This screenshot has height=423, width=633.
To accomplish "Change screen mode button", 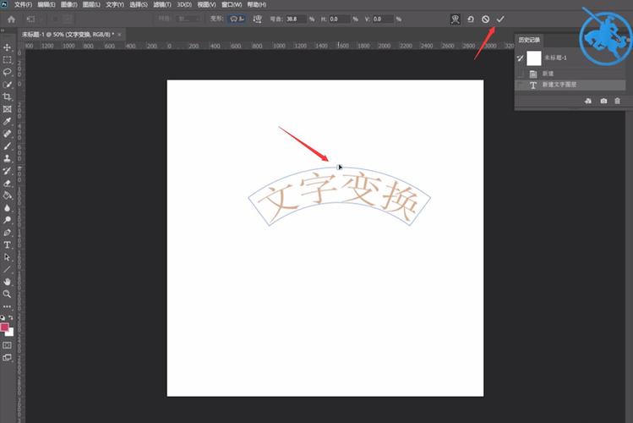I will pos(8,358).
